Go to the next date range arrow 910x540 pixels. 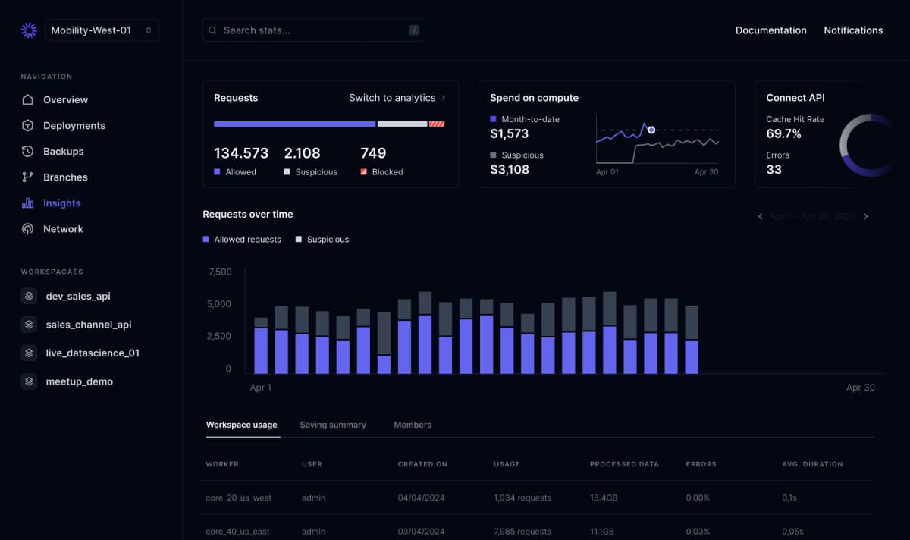click(866, 217)
